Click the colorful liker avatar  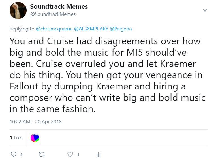(x=35, y=138)
